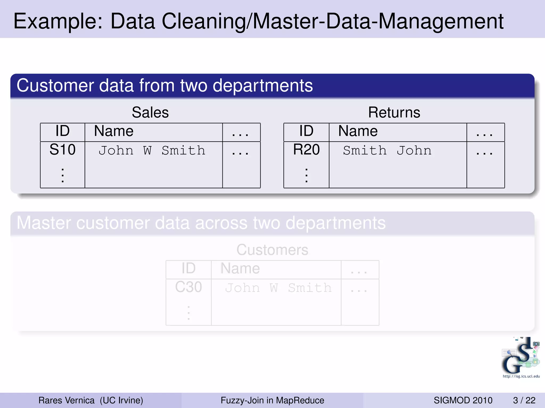545x408 pixels.
Task: Open the http://isg.ics.uci.edu link
Action: (521, 376)
